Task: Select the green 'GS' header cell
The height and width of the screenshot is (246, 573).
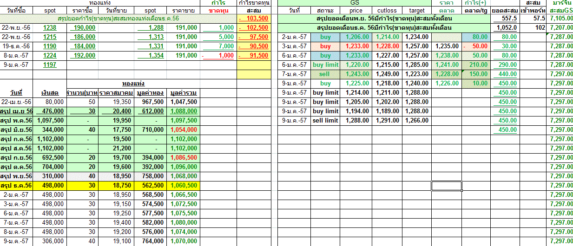Action: (355, 3)
